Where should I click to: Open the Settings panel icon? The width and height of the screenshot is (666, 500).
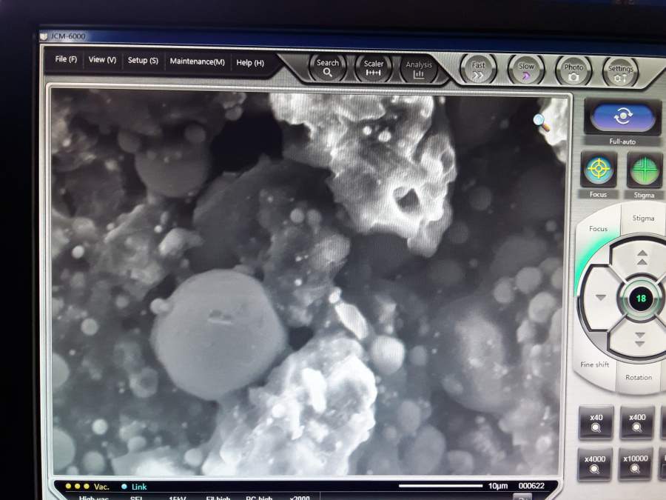tap(620, 73)
